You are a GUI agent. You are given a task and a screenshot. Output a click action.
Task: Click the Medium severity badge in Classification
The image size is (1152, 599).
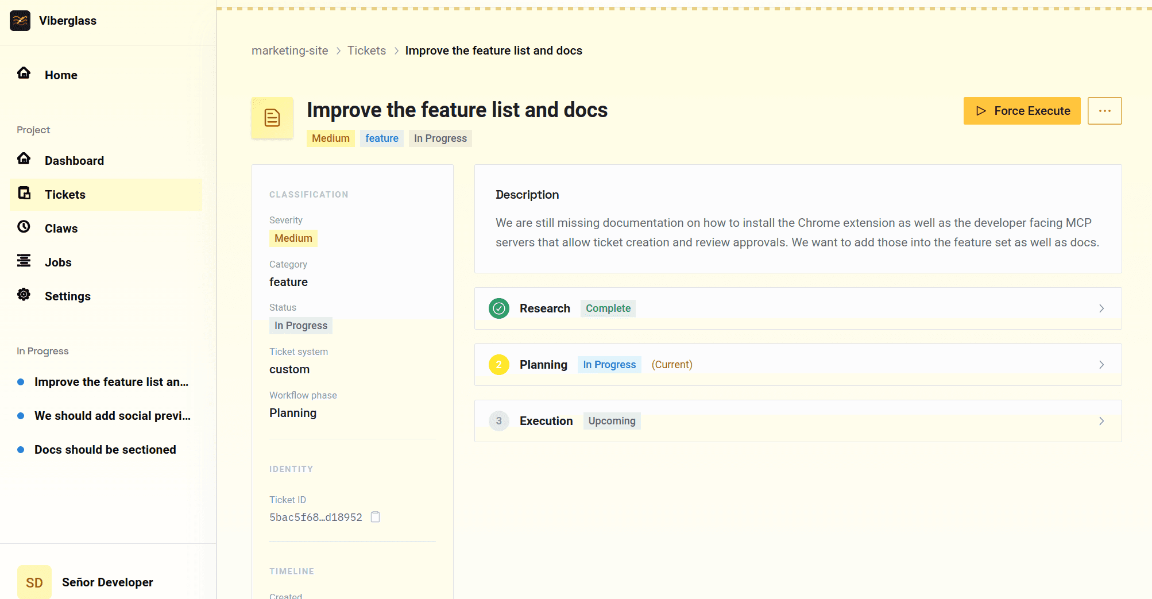tap(293, 238)
